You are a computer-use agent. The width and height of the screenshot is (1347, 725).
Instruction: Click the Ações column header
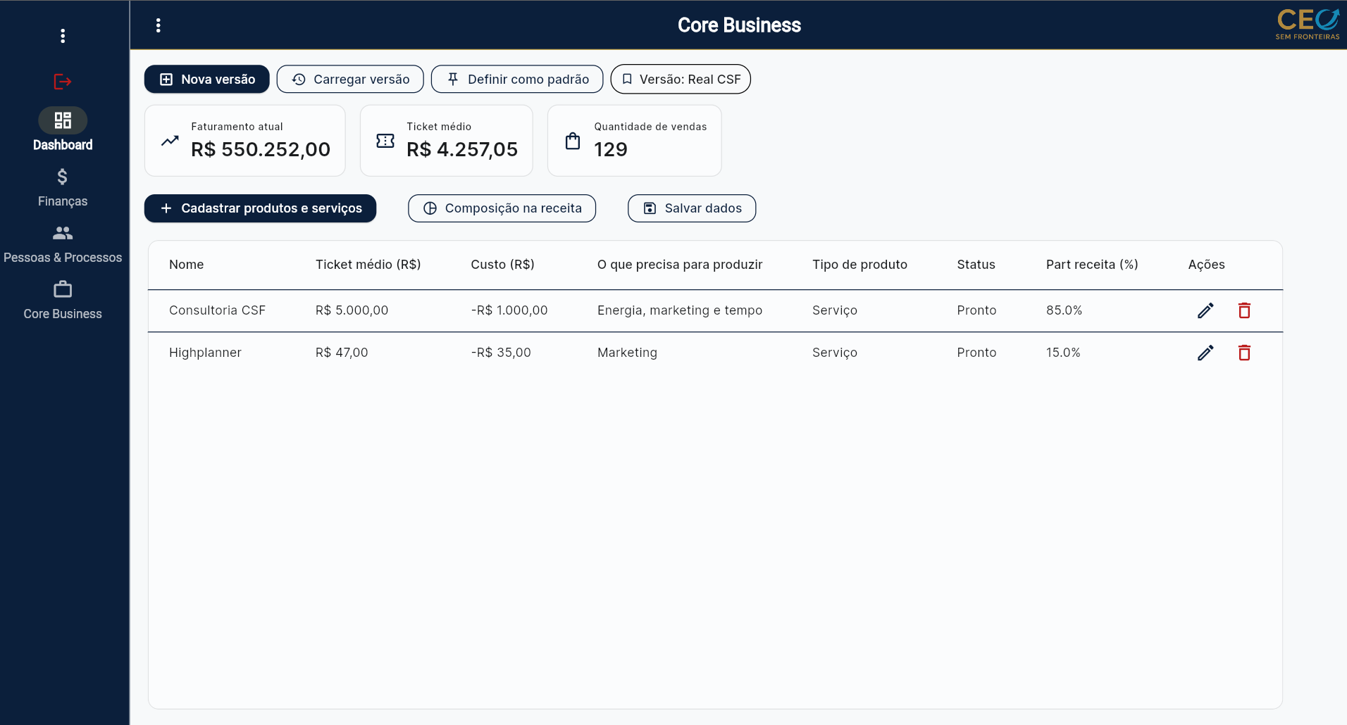[x=1207, y=265]
